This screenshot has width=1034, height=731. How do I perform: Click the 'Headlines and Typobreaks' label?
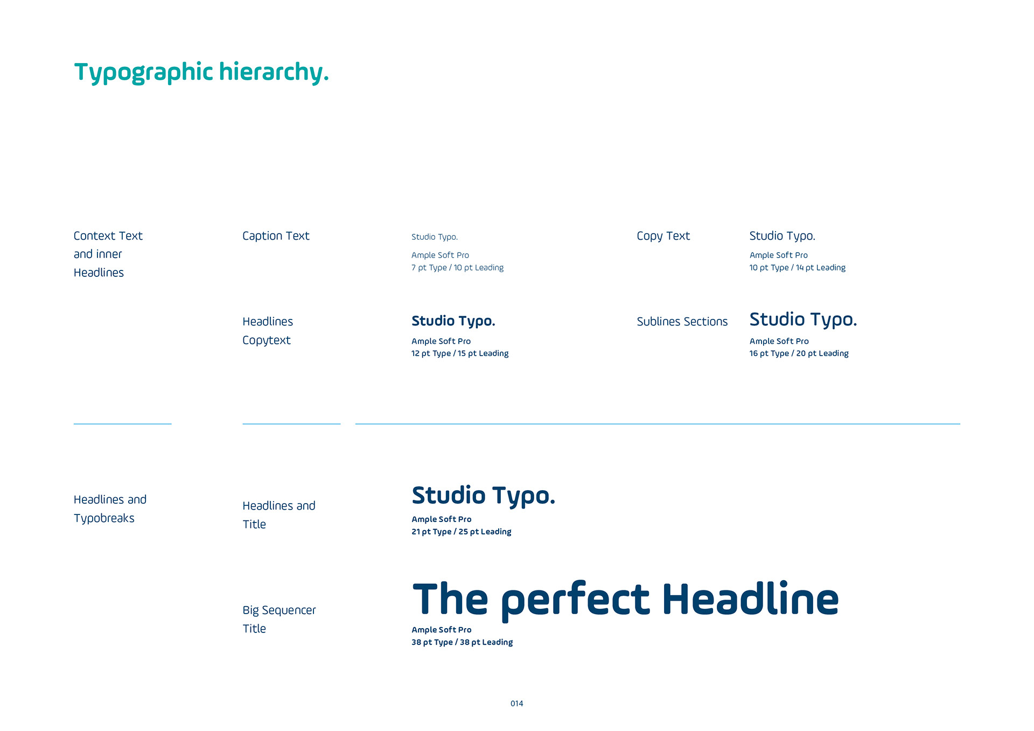tap(110, 509)
